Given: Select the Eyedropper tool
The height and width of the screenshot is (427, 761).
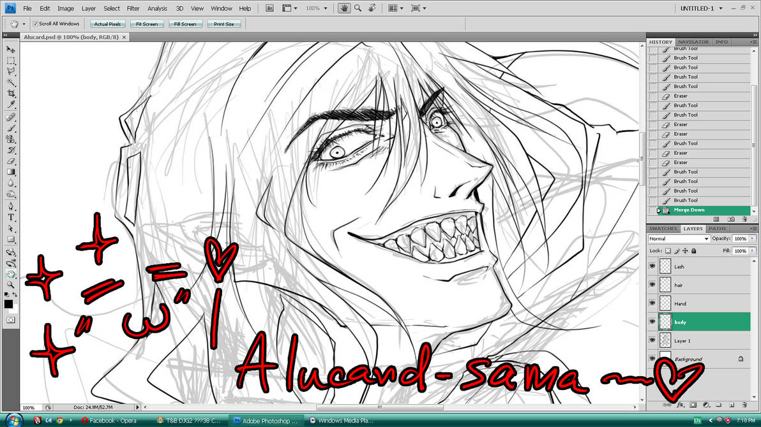Looking at the screenshot, I should [11, 105].
